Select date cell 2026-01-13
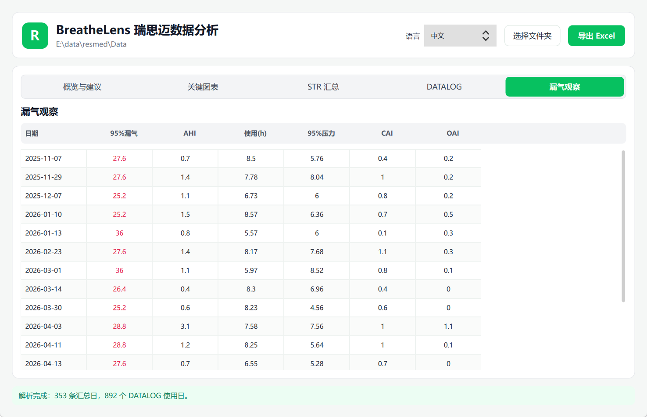This screenshot has height=417, width=647. tap(54, 233)
